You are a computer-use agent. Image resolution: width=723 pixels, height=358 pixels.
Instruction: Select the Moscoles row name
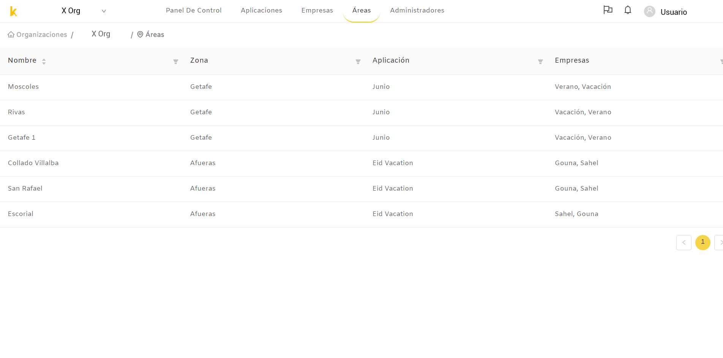point(23,87)
